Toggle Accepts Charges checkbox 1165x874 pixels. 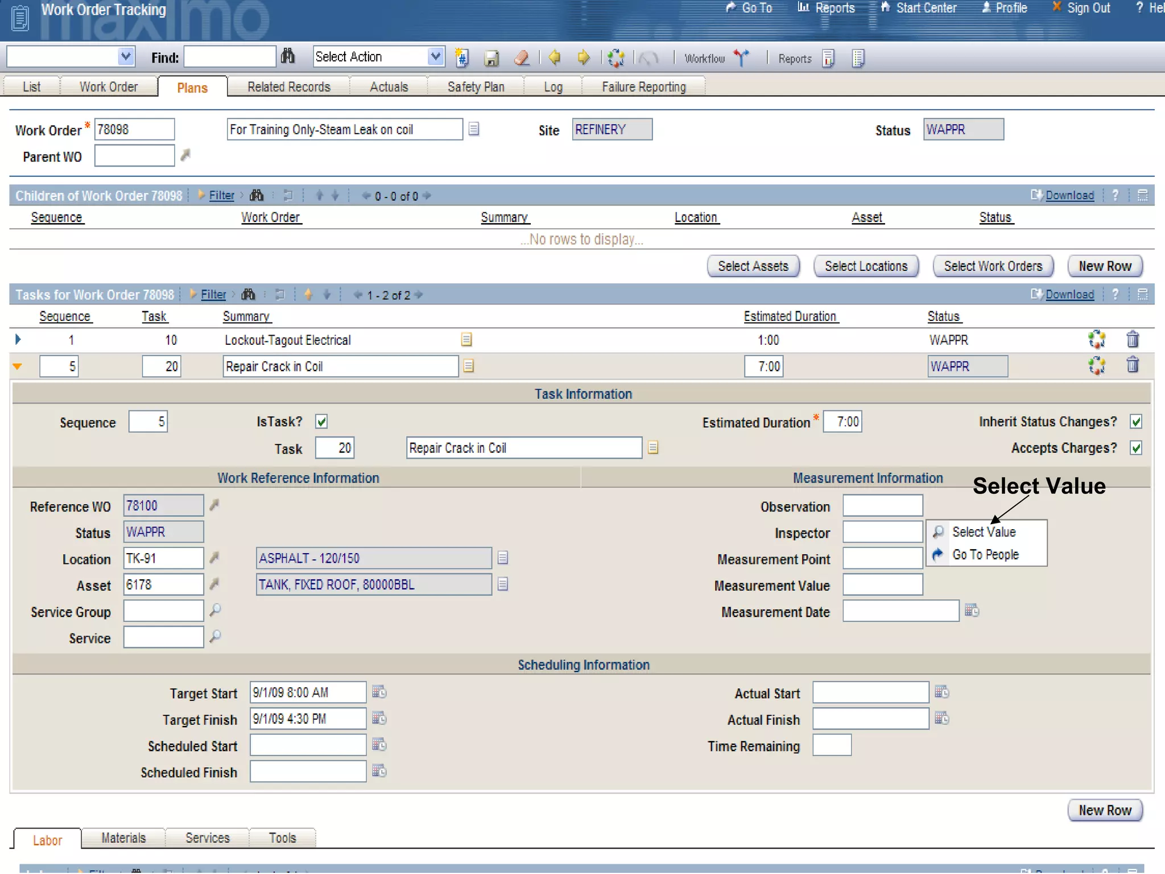click(x=1136, y=448)
